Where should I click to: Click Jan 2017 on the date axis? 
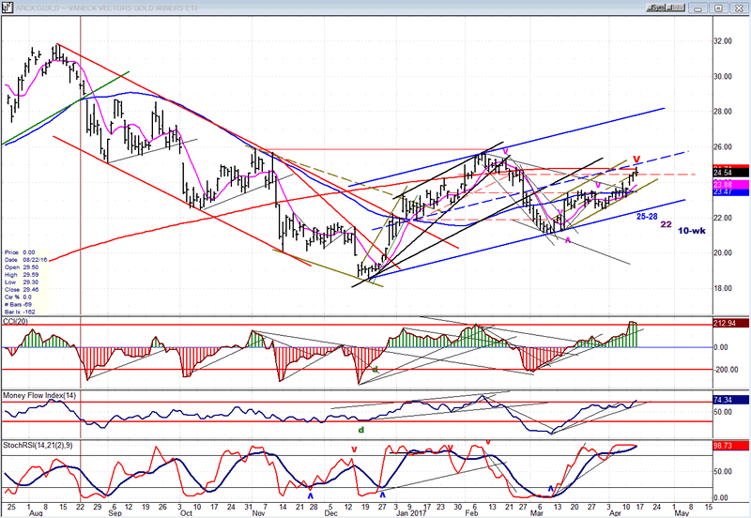pos(412,512)
